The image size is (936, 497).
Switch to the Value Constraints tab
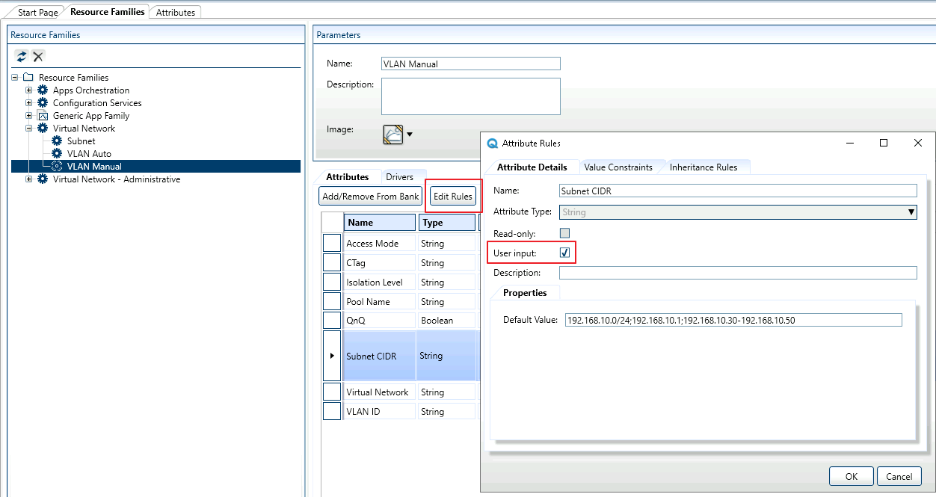618,167
